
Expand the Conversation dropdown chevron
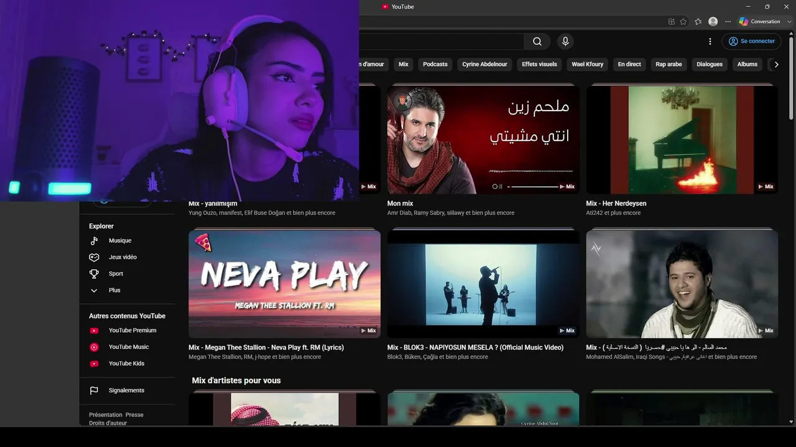click(789, 22)
